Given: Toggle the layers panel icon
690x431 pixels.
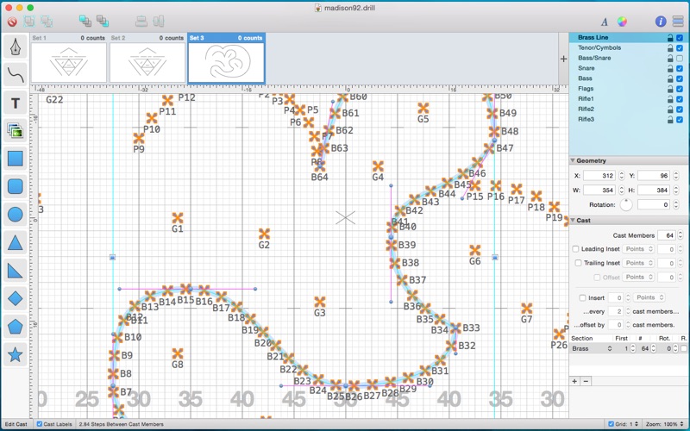Looking at the screenshot, I should click(x=678, y=21).
